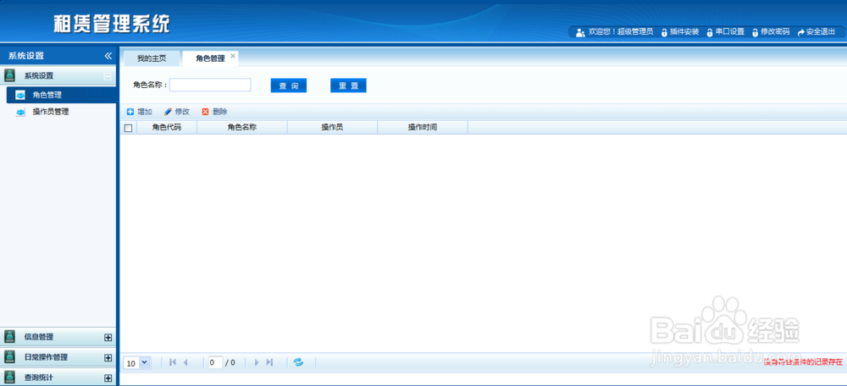This screenshot has height=386, width=847.
Task: Sort by the 操作员 column header
Action: click(332, 128)
